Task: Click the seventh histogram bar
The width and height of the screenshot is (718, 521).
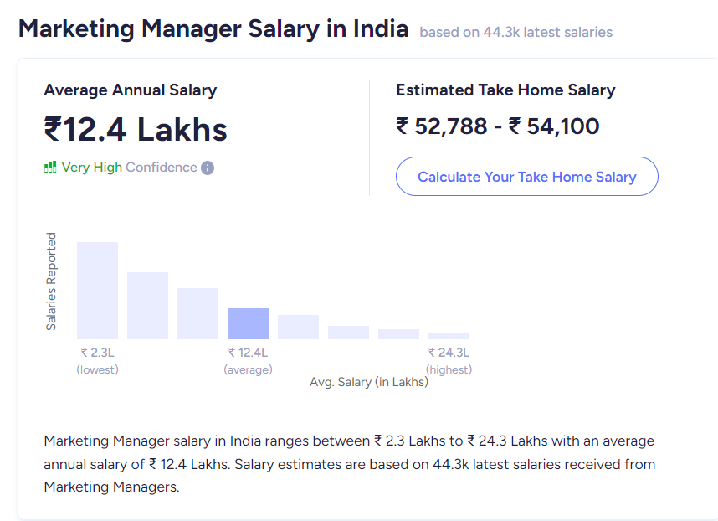Action: click(398, 334)
